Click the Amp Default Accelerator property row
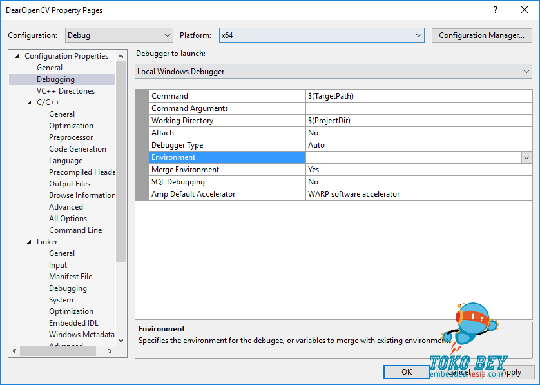 coord(227,194)
